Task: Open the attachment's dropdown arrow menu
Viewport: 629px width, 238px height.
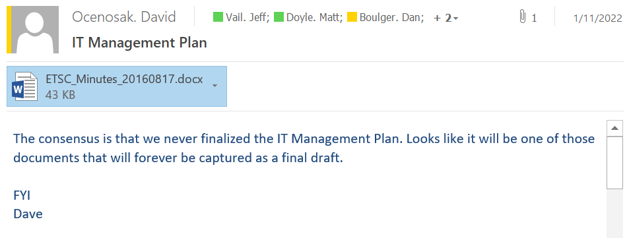Action: pyautogui.click(x=215, y=86)
